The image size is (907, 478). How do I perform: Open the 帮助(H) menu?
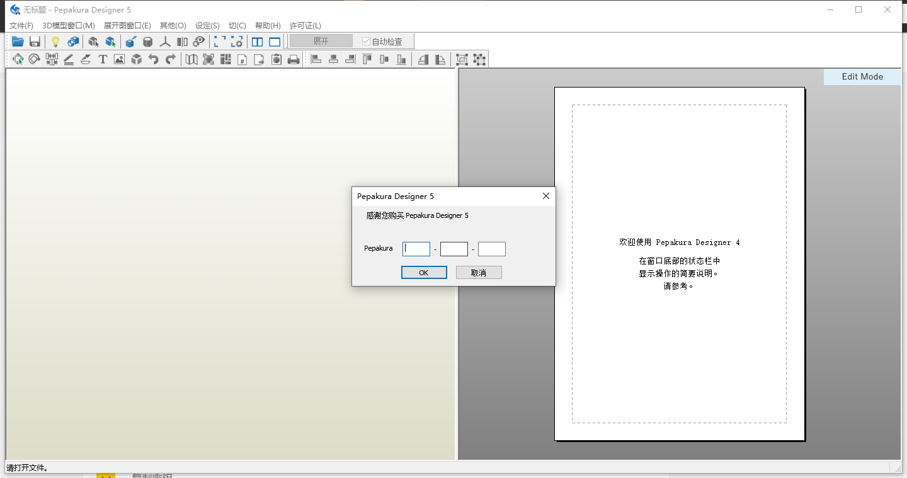tap(268, 26)
